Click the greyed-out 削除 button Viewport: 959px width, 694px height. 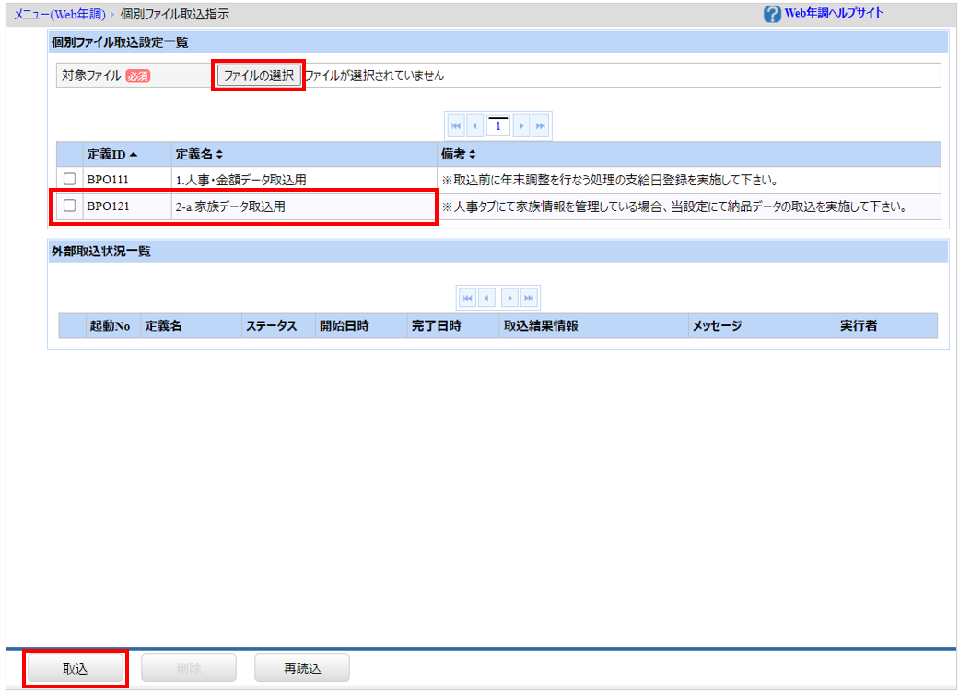[x=188, y=668]
